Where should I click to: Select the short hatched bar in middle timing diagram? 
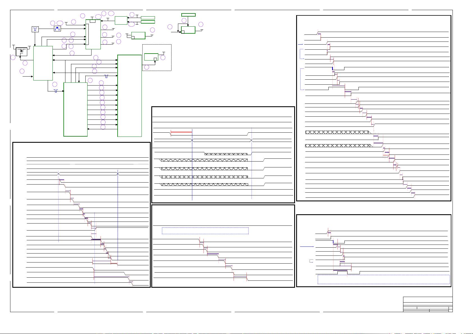pos(226,154)
